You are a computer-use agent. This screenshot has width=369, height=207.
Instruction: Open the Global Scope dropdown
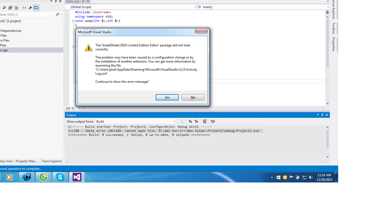(195, 7)
